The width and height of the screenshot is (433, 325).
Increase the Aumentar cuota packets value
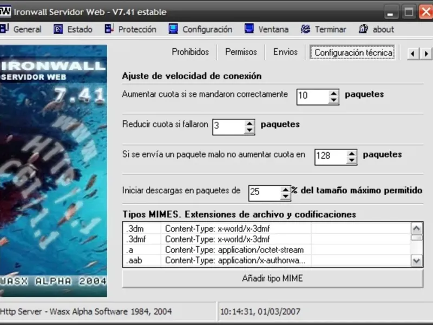coord(333,93)
